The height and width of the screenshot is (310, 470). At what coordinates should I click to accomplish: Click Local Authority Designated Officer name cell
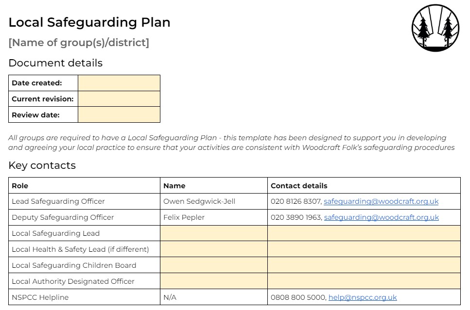click(214, 281)
